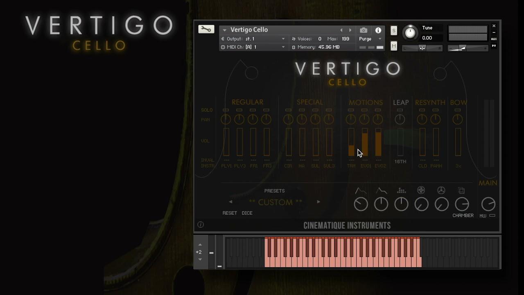Click the info icon at bottom-left of panel
The width and height of the screenshot is (524, 295).
[x=201, y=225]
